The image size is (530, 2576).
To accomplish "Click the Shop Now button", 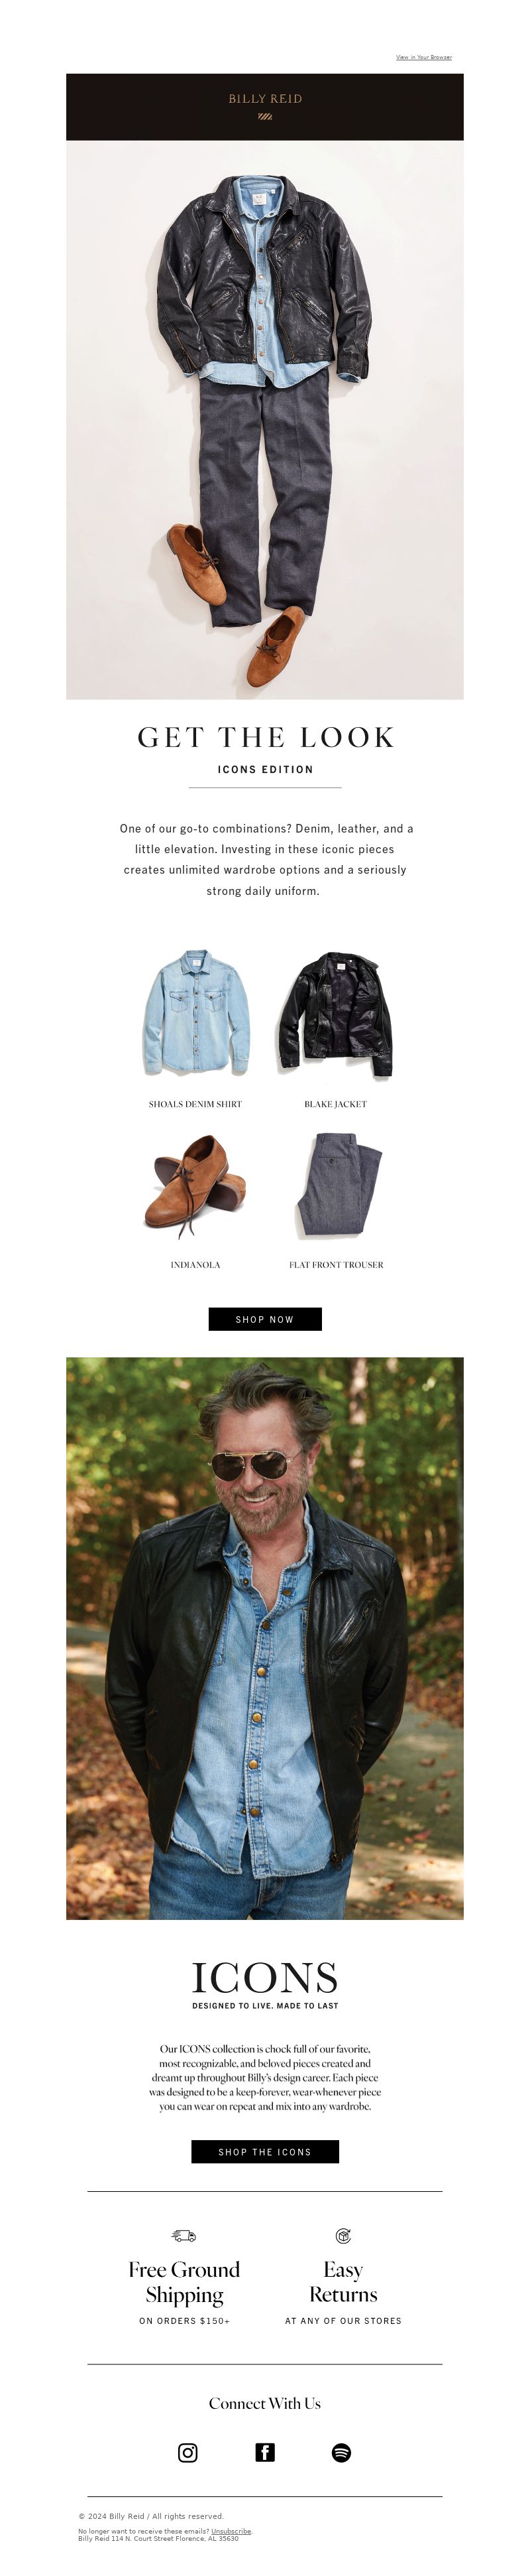I will [264, 1319].
